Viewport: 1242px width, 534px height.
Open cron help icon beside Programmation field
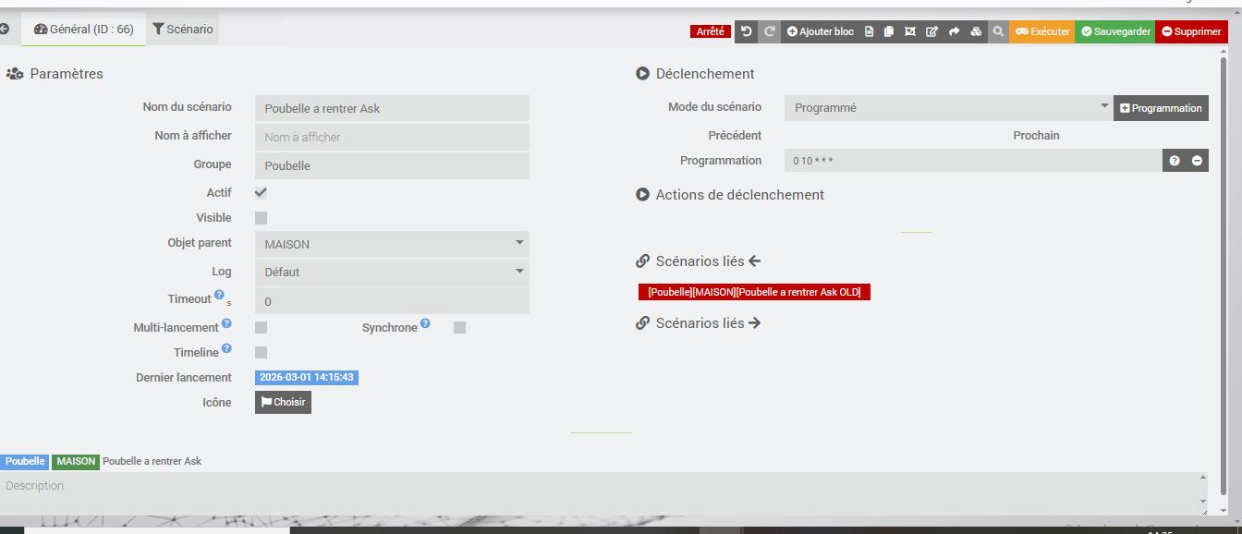point(1175,161)
